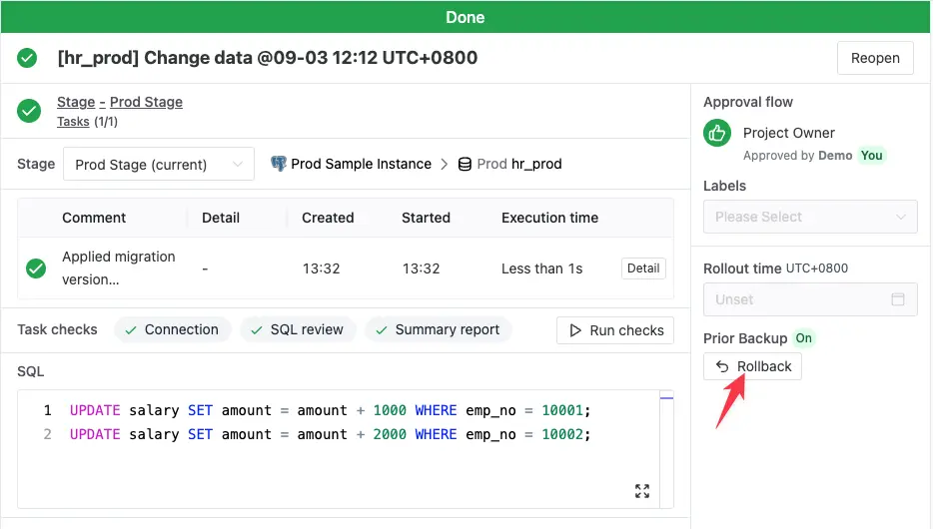Click the SQL review check badge
Viewport: 933px width, 529px height.
tap(299, 329)
